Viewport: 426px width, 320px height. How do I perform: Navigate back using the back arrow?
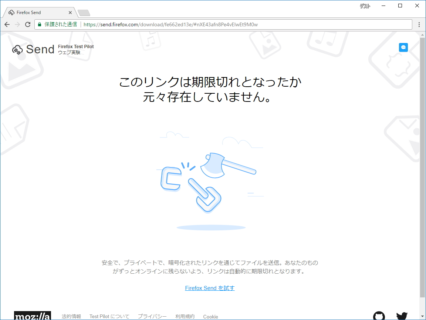7,24
